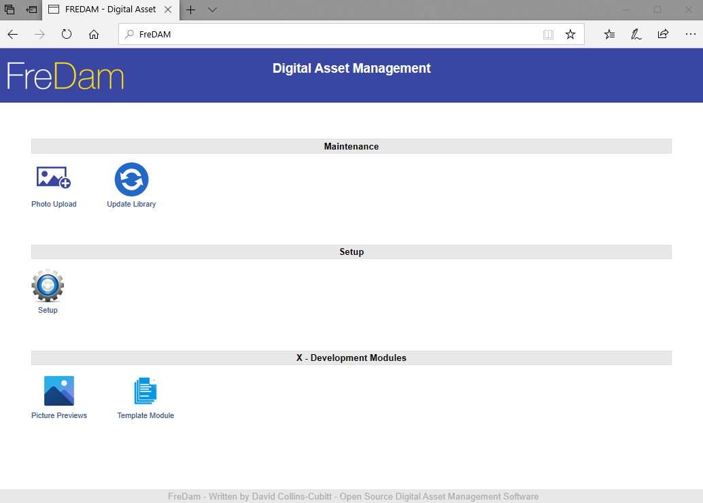This screenshot has height=503, width=703.
Task: Share this page via share icon
Action: (x=663, y=34)
